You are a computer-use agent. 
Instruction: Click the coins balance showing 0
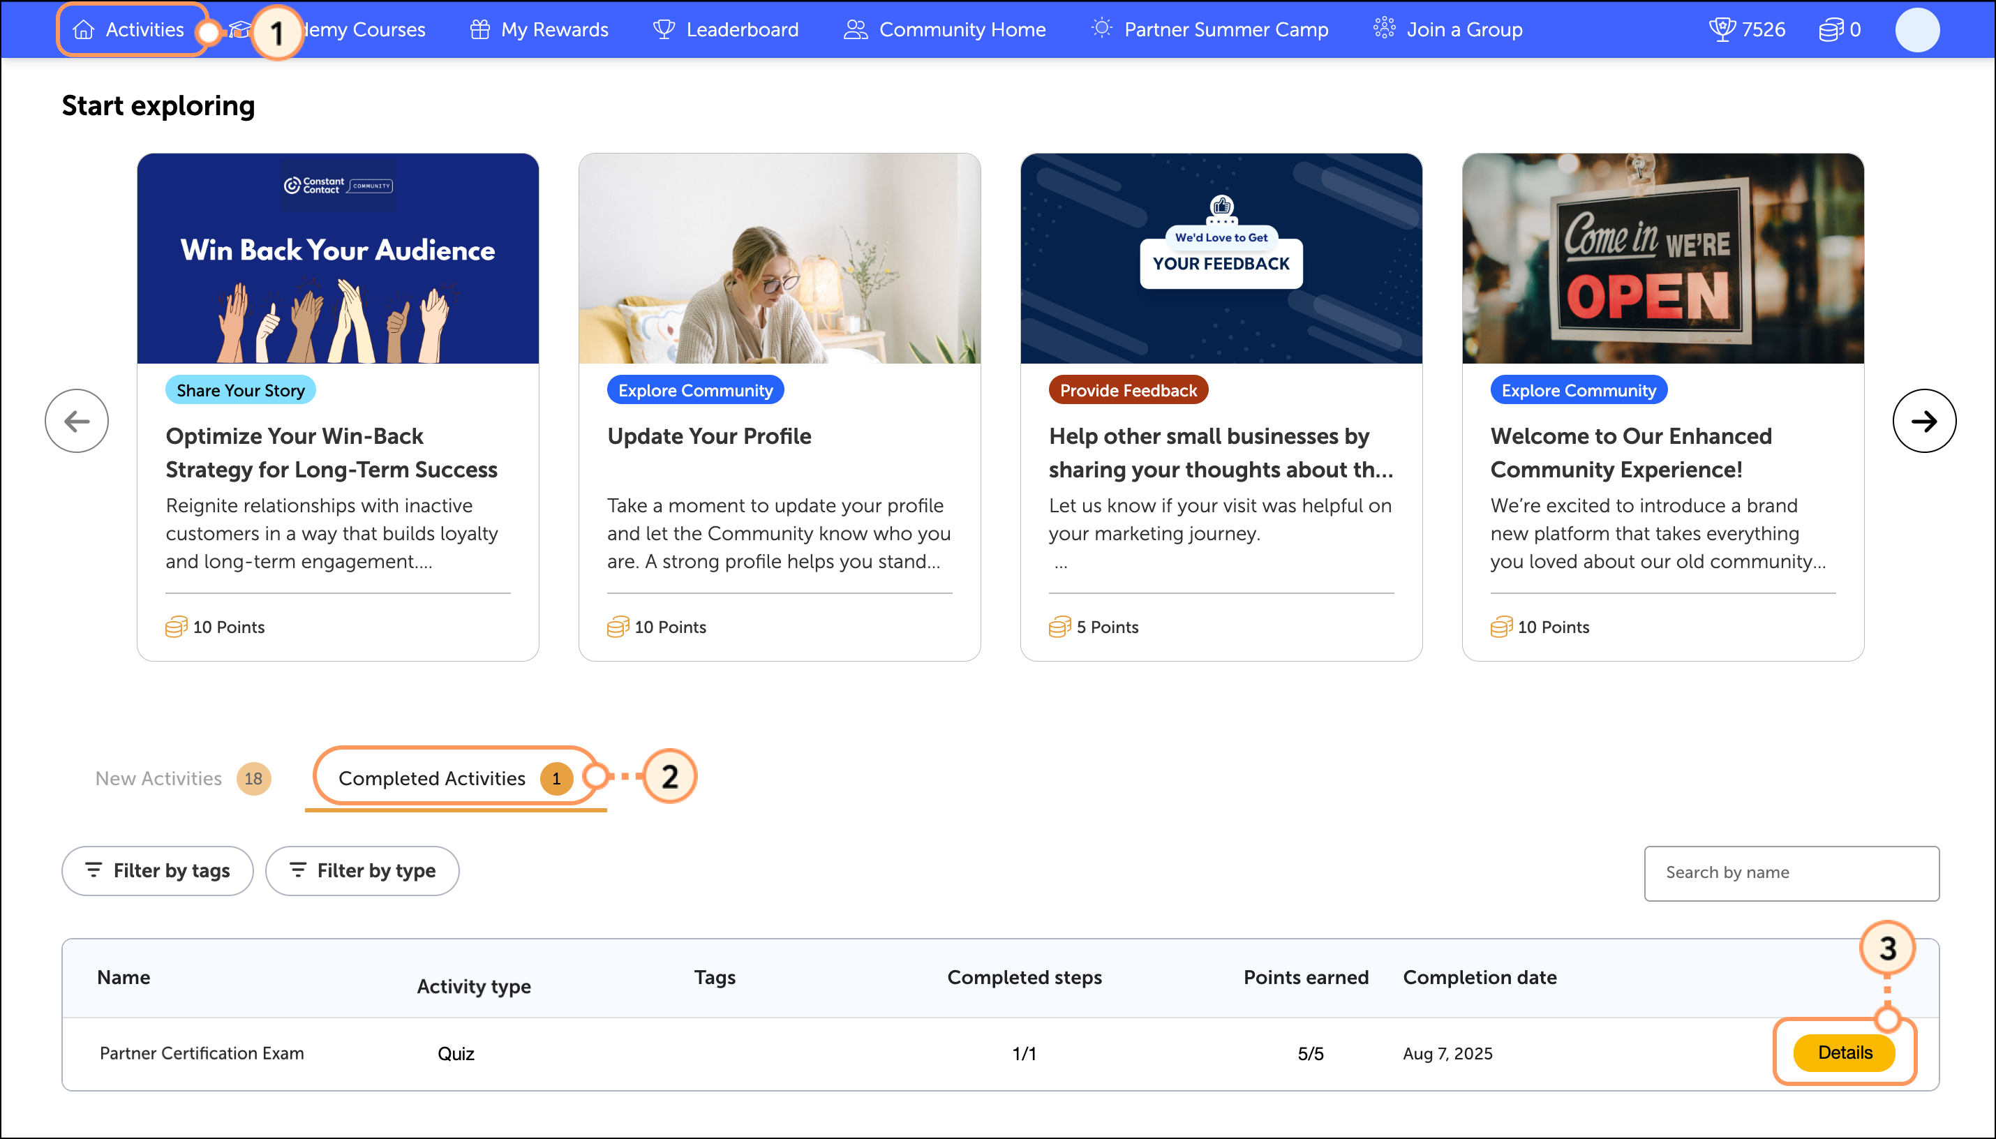point(1840,30)
